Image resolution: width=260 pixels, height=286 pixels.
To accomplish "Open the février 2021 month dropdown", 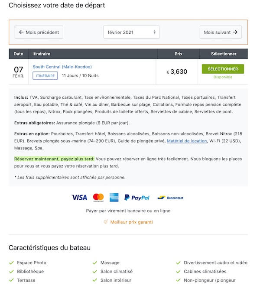I will (131, 32).
